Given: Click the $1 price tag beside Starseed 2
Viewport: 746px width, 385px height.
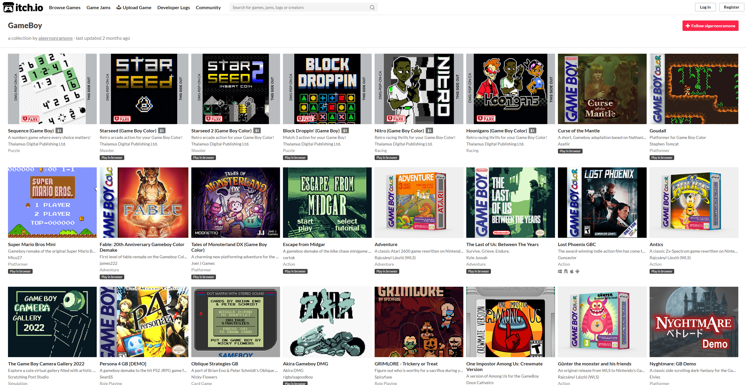Looking at the screenshot, I should pos(257,131).
